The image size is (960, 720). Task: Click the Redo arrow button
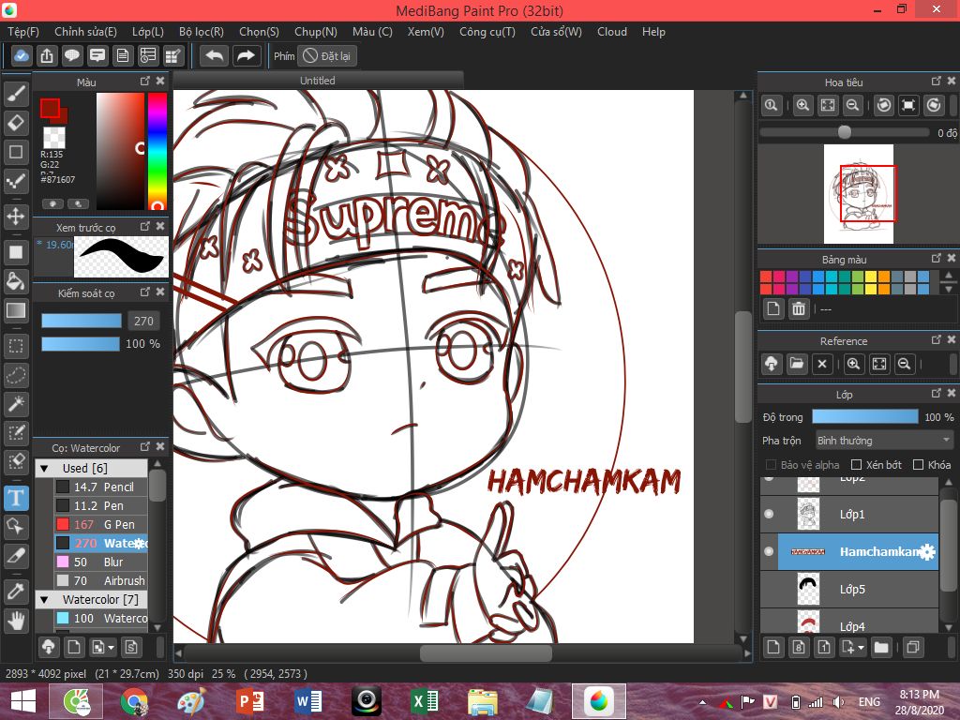coord(247,55)
